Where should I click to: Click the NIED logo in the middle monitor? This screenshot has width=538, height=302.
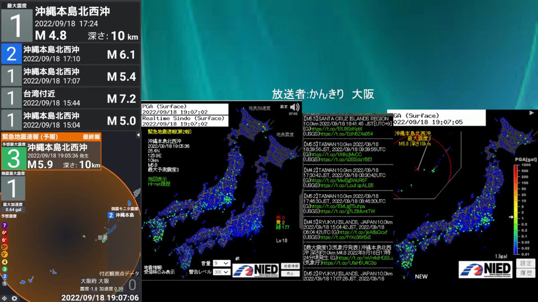pos(256,270)
